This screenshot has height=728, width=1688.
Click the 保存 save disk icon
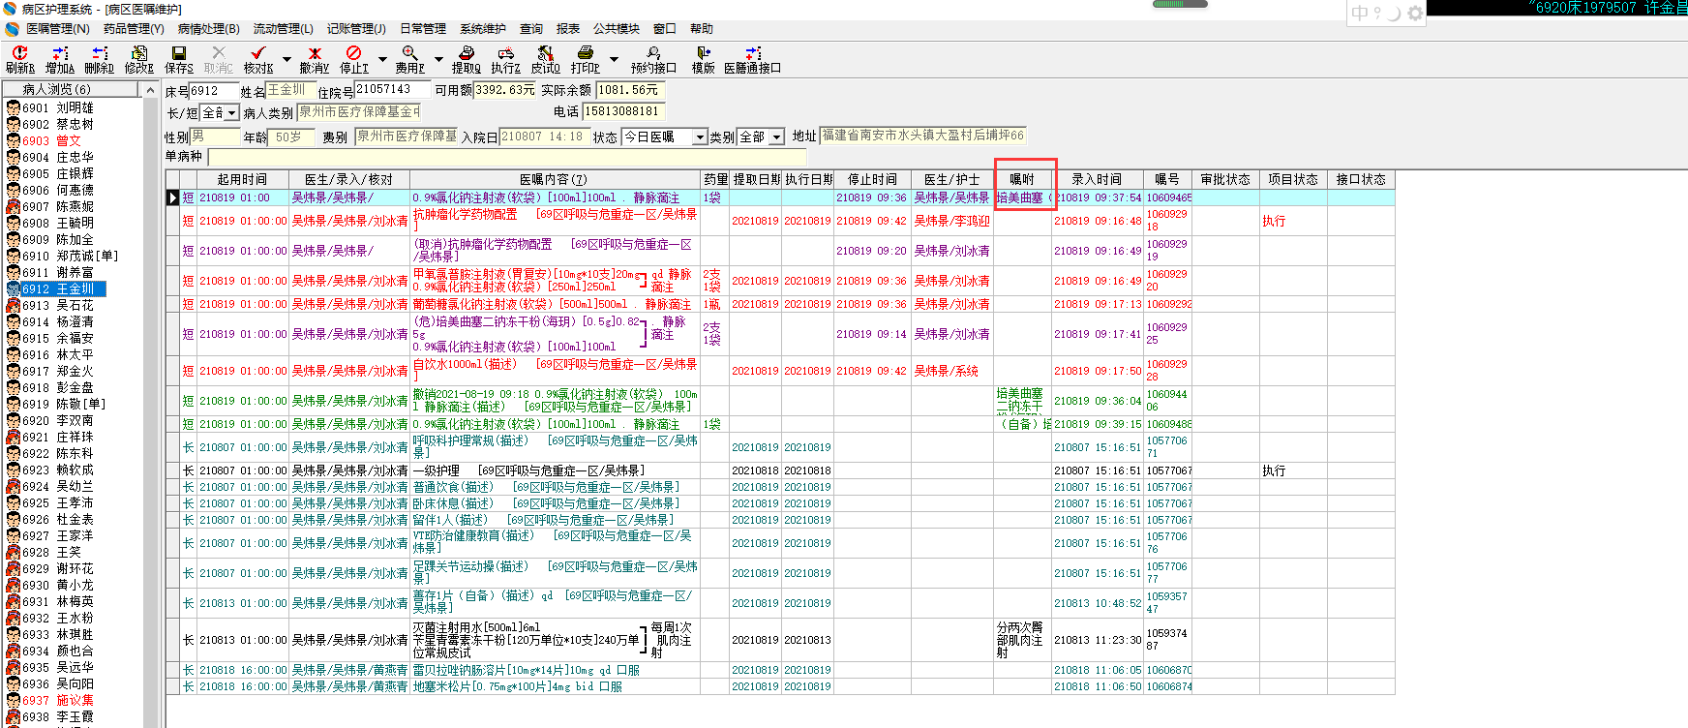[178, 54]
